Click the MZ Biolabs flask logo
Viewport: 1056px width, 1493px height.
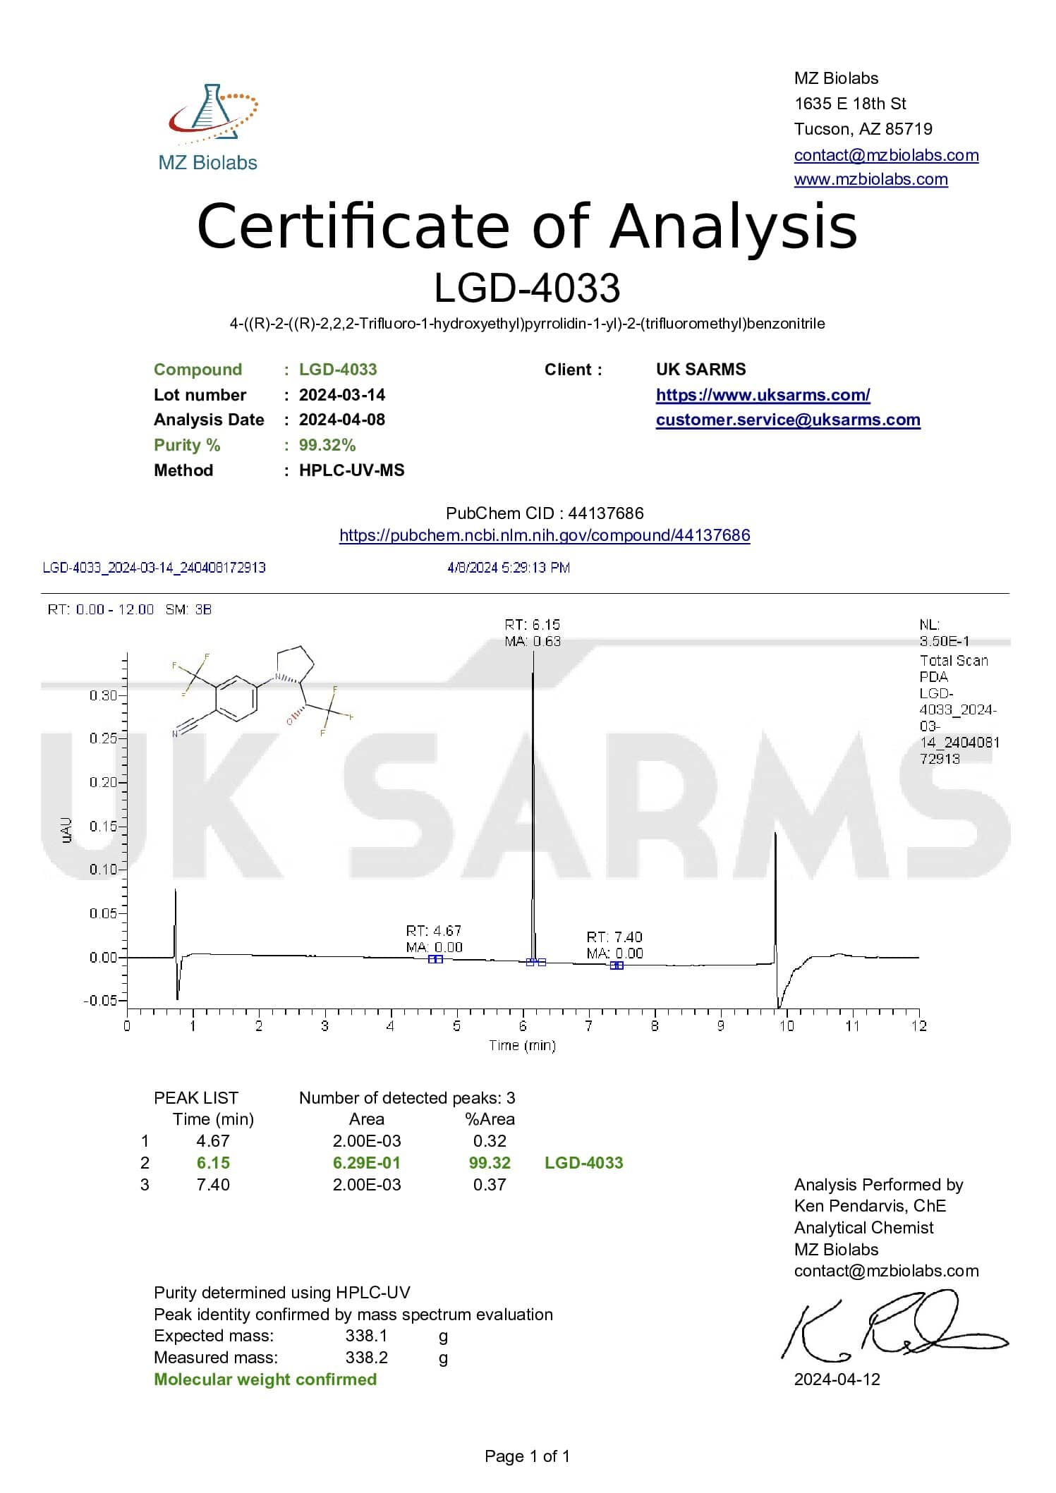[211, 114]
